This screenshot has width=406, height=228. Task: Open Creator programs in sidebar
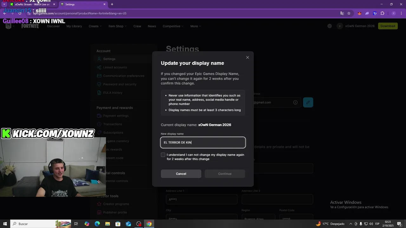116,204
